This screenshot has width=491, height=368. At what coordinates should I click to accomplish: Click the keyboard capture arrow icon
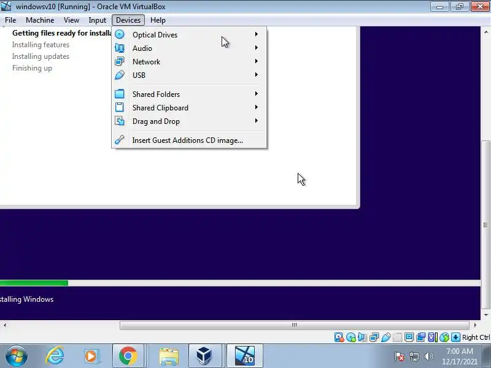(455, 337)
